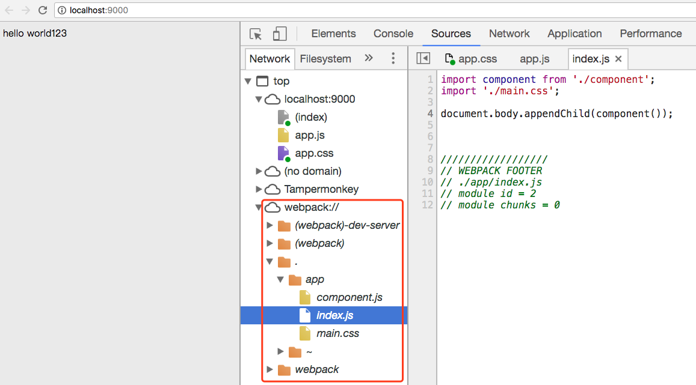Image resolution: width=696 pixels, height=385 pixels.
Task: Expand the Tampermonkey tree node
Action: point(259,189)
